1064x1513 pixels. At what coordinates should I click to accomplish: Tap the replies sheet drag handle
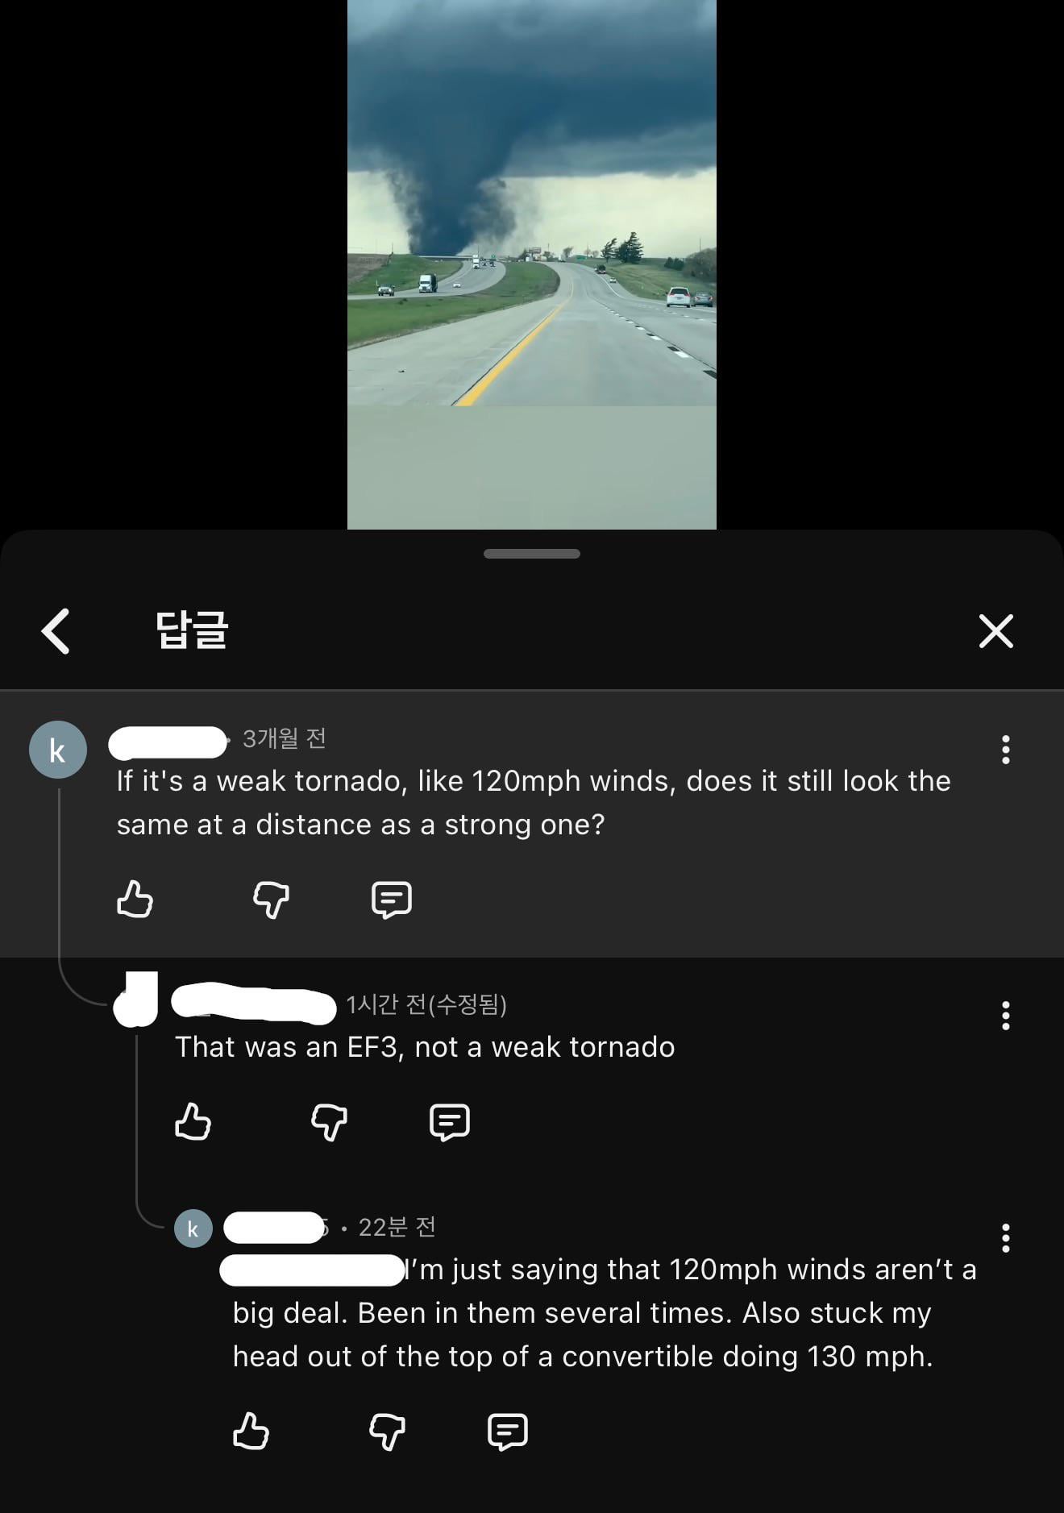(532, 554)
